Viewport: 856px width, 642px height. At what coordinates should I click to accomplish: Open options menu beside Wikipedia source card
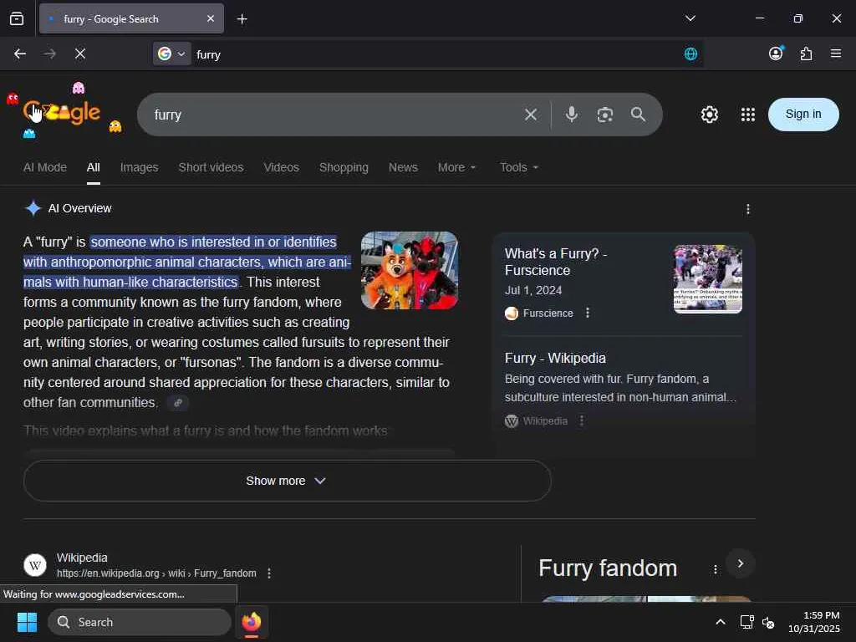pos(582,420)
